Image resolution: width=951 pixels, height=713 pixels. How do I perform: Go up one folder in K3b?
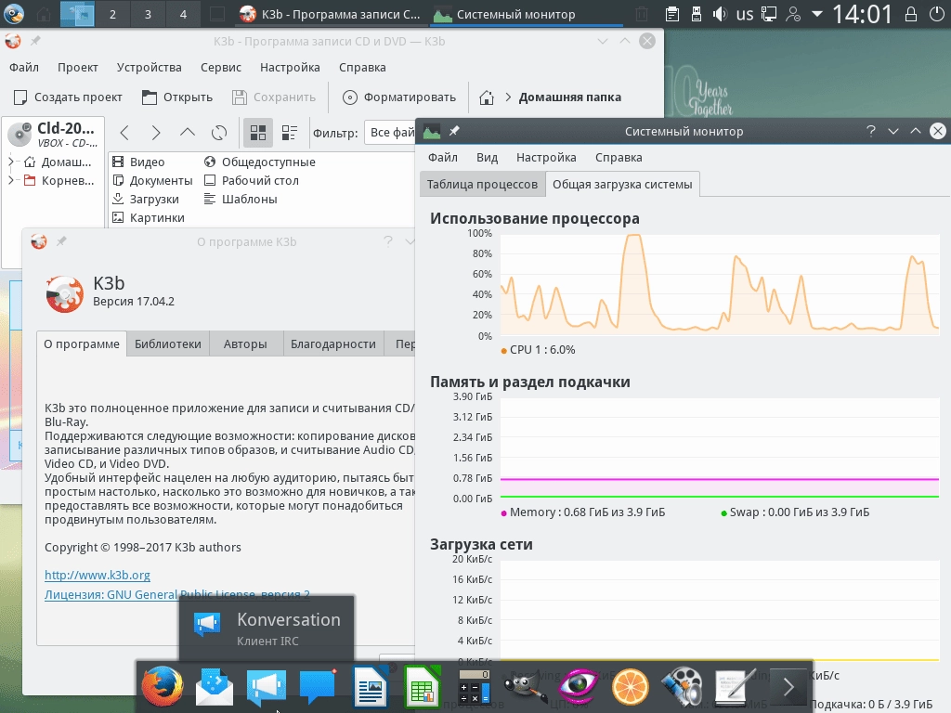(x=188, y=133)
